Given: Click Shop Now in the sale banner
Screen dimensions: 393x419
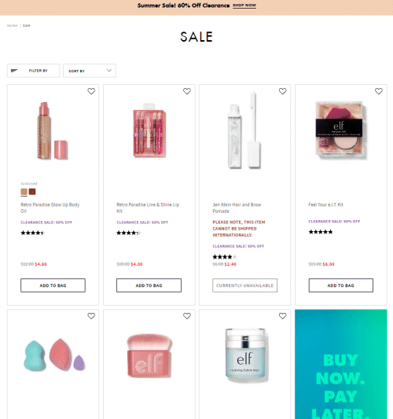Looking at the screenshot, I should tap(244, 6).
